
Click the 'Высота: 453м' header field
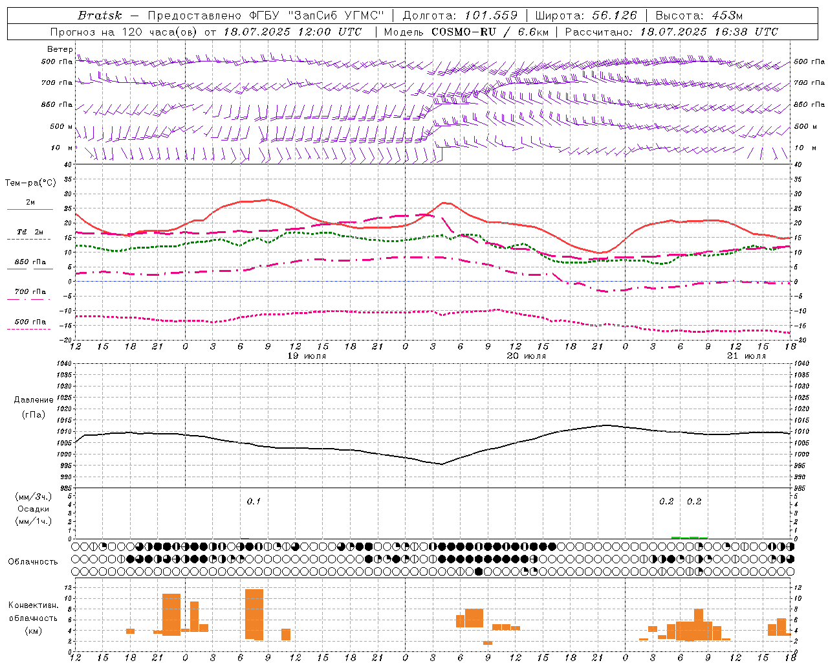point(698,16)
